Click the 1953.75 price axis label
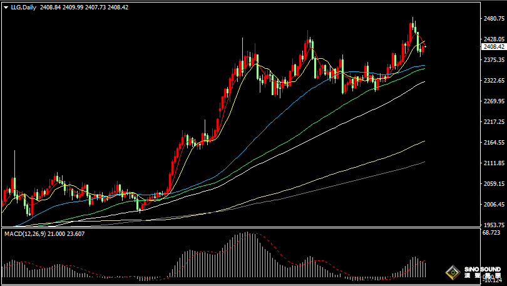 pyautogui.click(x=494, y=225)
